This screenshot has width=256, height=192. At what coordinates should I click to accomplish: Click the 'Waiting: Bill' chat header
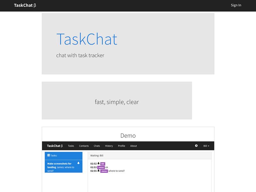pos(150,156)
